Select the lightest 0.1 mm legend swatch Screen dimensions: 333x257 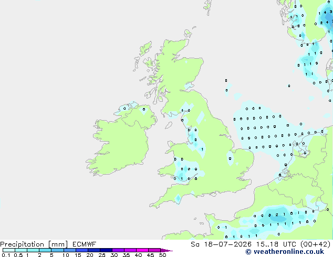[9, 250]
